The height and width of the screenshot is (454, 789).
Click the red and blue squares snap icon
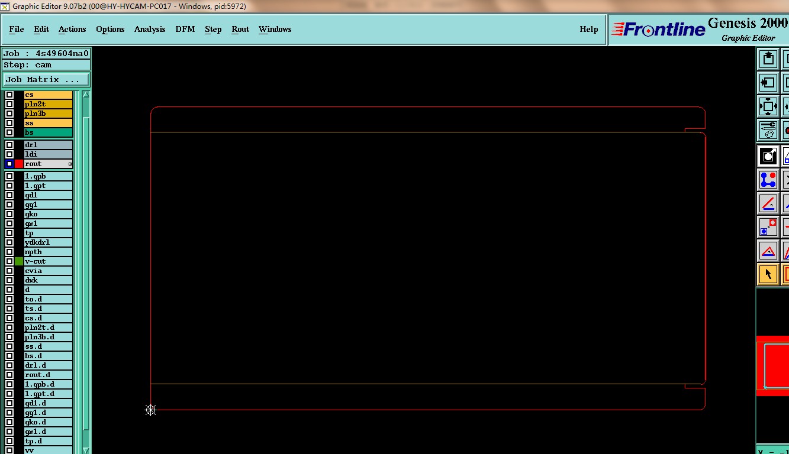point(768,227)
